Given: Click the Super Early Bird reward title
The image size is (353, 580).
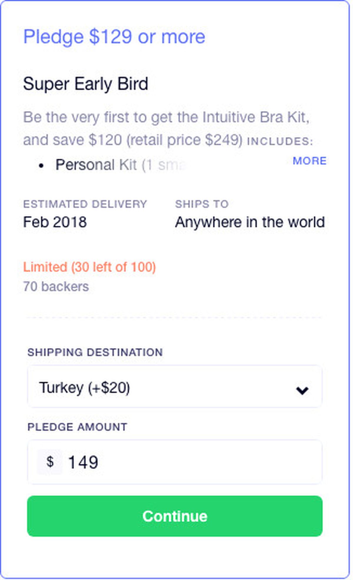Looking at the screenshot, I should tap(86, 84).
